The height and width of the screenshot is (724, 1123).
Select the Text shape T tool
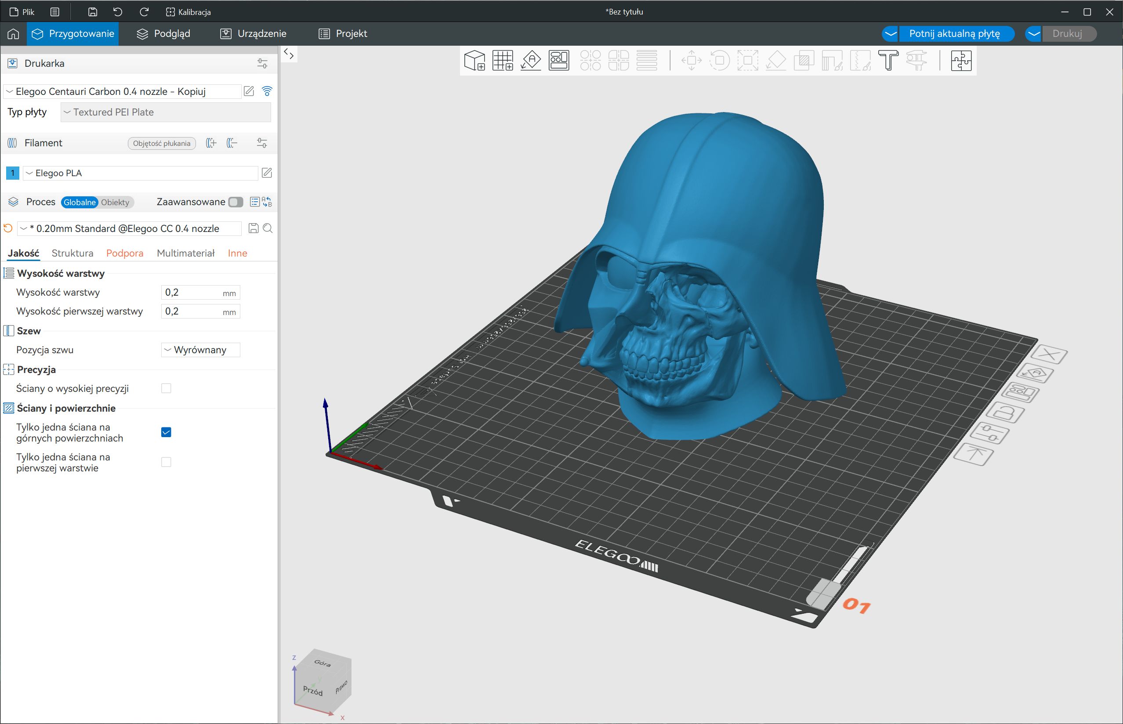point(888,60)
